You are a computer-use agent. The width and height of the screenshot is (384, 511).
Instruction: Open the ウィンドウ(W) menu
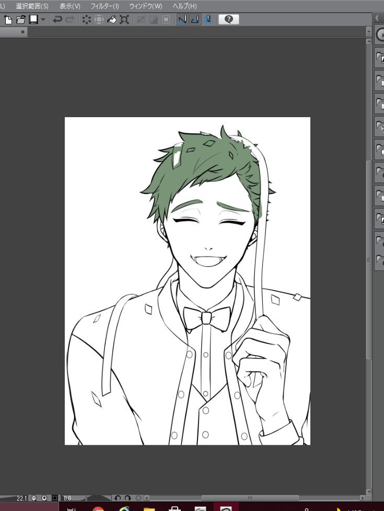click(x=146, y=6)
